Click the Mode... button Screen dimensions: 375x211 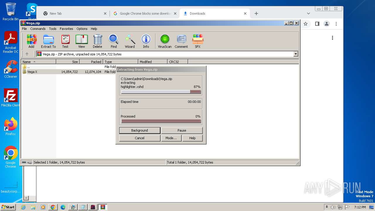tap(171, 138)
